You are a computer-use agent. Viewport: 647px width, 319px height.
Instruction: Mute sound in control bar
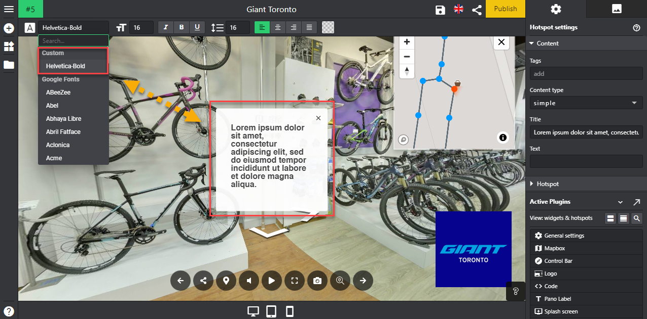tap(249, 281)
